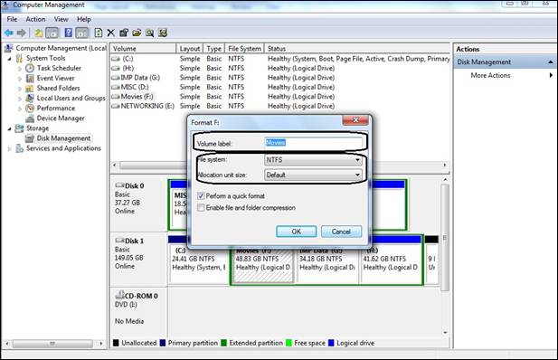This screenshot has width=558, height=360.
Task: Click the CD-ROM 0 disc icon
Action: coord(119,295)
